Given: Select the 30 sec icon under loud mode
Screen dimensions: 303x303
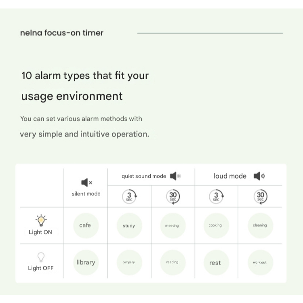Looking at the screenshot, I should point(260,196).
